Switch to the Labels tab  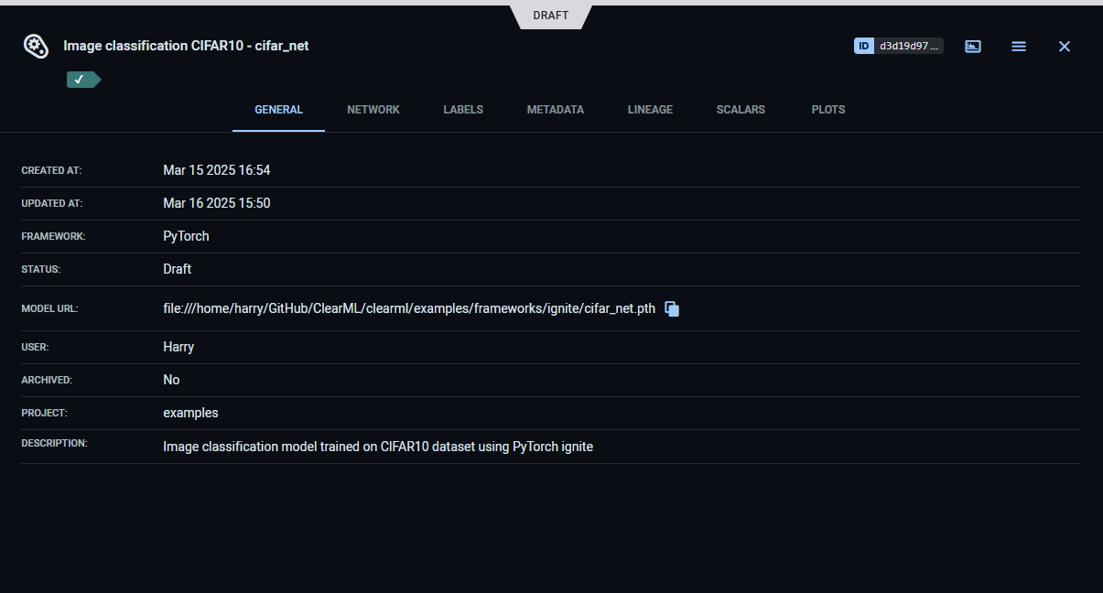point(463,110)
